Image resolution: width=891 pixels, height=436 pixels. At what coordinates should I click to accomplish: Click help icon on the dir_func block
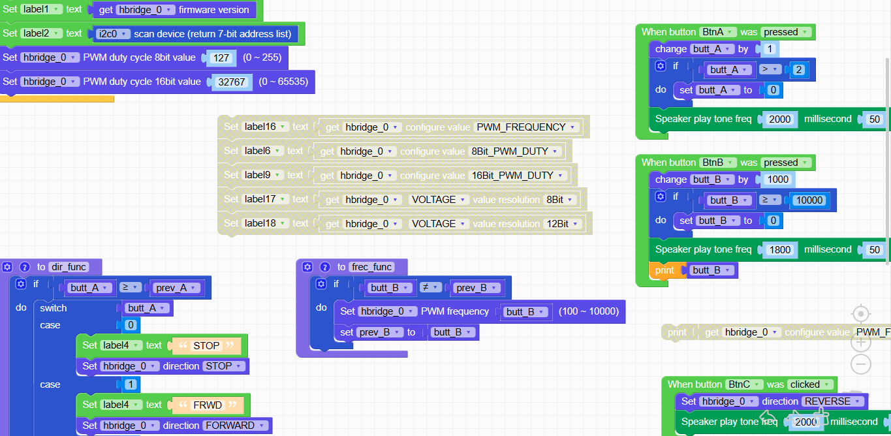[24, 267]
